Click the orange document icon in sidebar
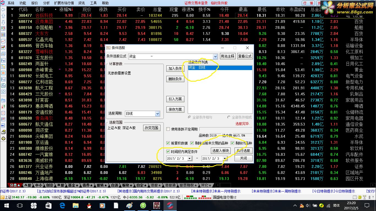Viewport: 376px width, 211px height. (x=3, y=73)
